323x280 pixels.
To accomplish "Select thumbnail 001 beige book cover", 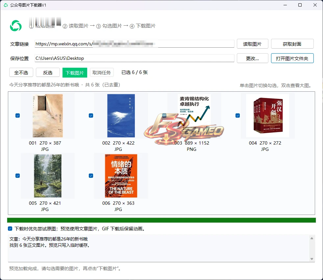I will 48,115.
